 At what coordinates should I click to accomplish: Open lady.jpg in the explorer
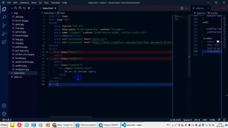[19, 39]
